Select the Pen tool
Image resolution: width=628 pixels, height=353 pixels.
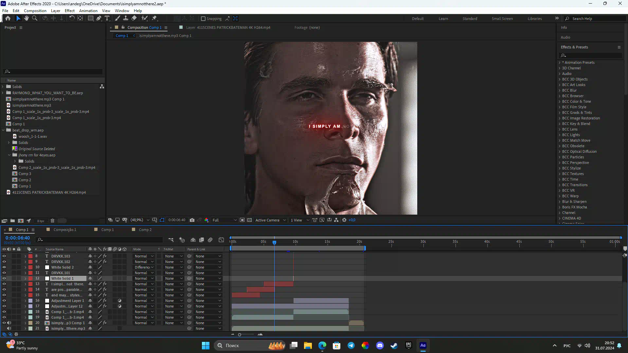(99, 18)
